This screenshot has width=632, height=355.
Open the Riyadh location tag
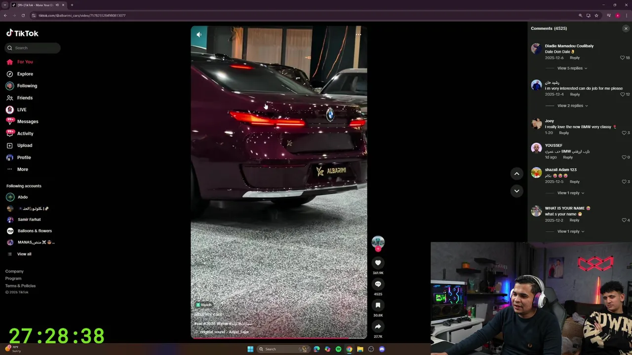tap(203, 305)
